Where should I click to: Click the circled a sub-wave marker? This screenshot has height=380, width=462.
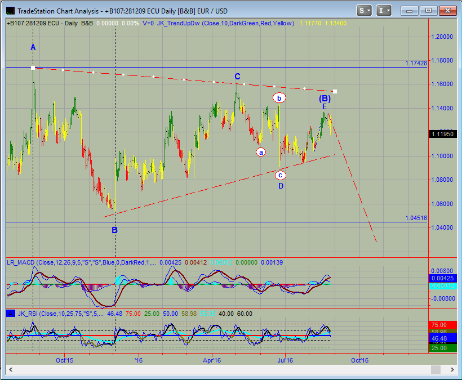click(x=261, y=153)
